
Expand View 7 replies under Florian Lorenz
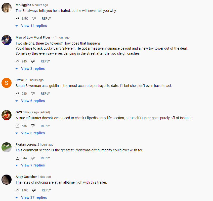pyautogui.click(x=30, y=165)
